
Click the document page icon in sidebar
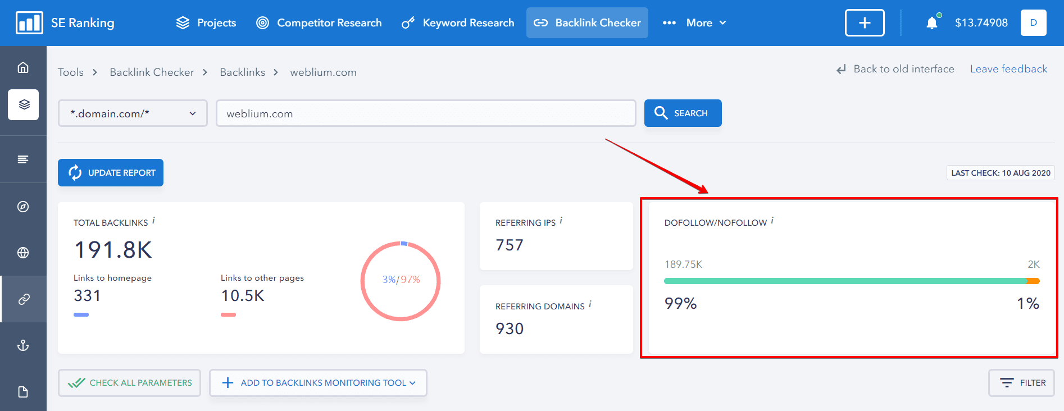[x=23, y=392]
